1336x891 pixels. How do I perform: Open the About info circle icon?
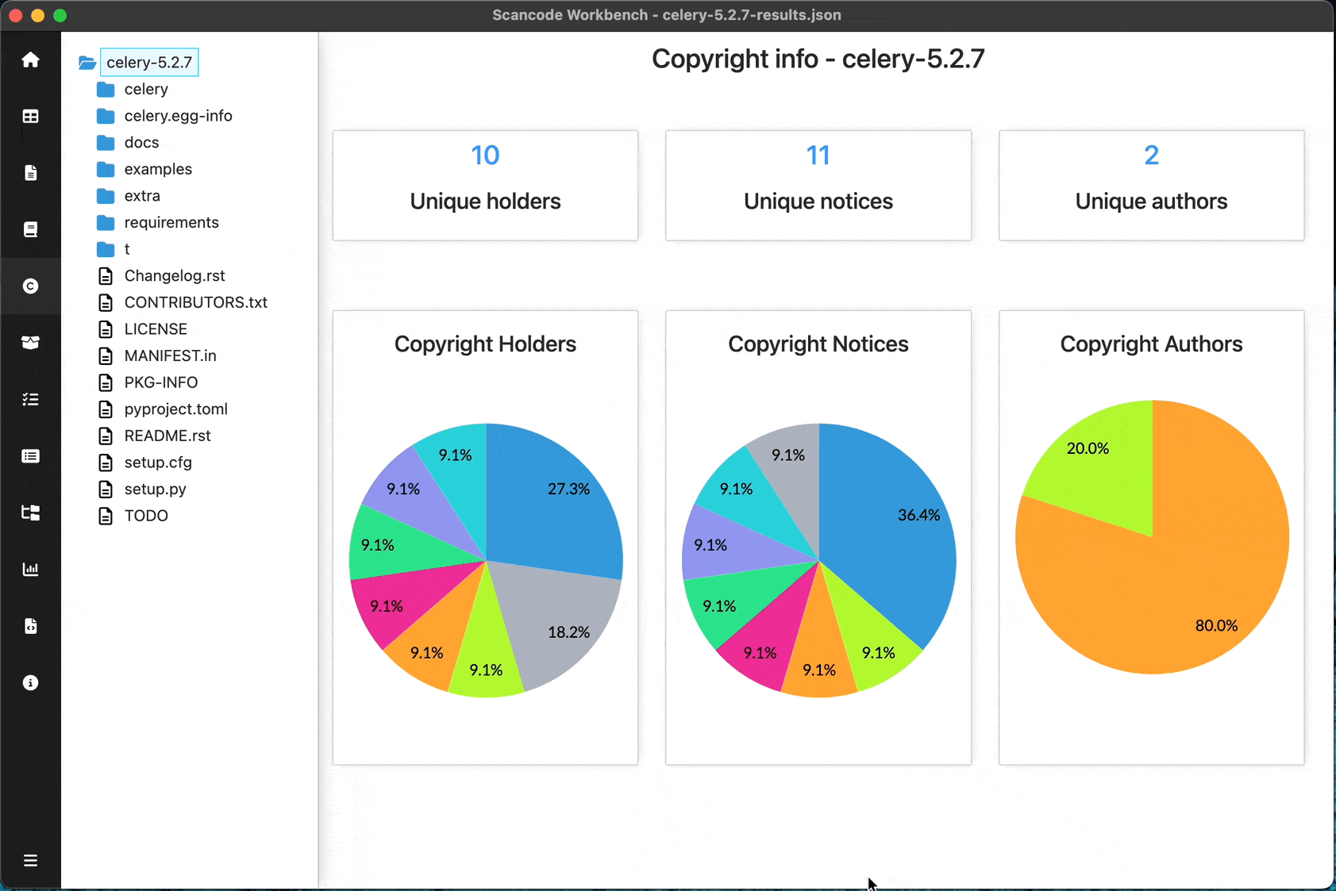pyautogui.click(x=30, y=682)
